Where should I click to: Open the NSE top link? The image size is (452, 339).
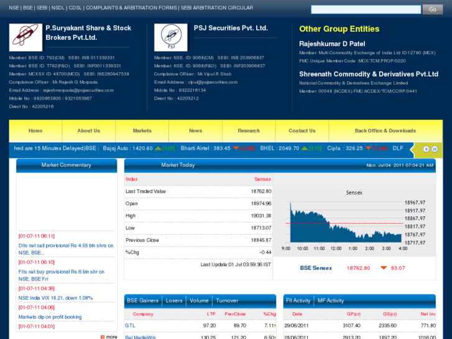click(14, 8)
